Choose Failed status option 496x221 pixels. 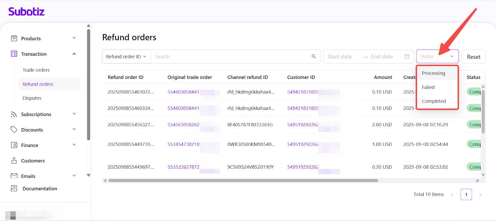click(x=428, y=87)
